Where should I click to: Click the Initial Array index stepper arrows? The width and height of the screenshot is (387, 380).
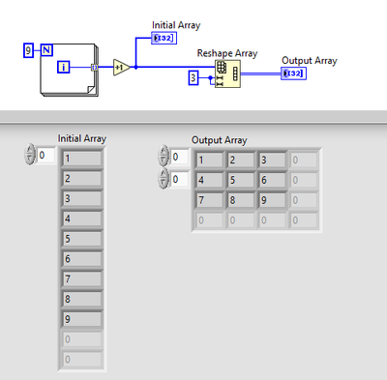tap(30, 155)
